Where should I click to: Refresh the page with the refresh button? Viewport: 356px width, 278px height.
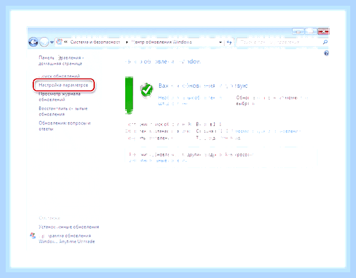229,42
